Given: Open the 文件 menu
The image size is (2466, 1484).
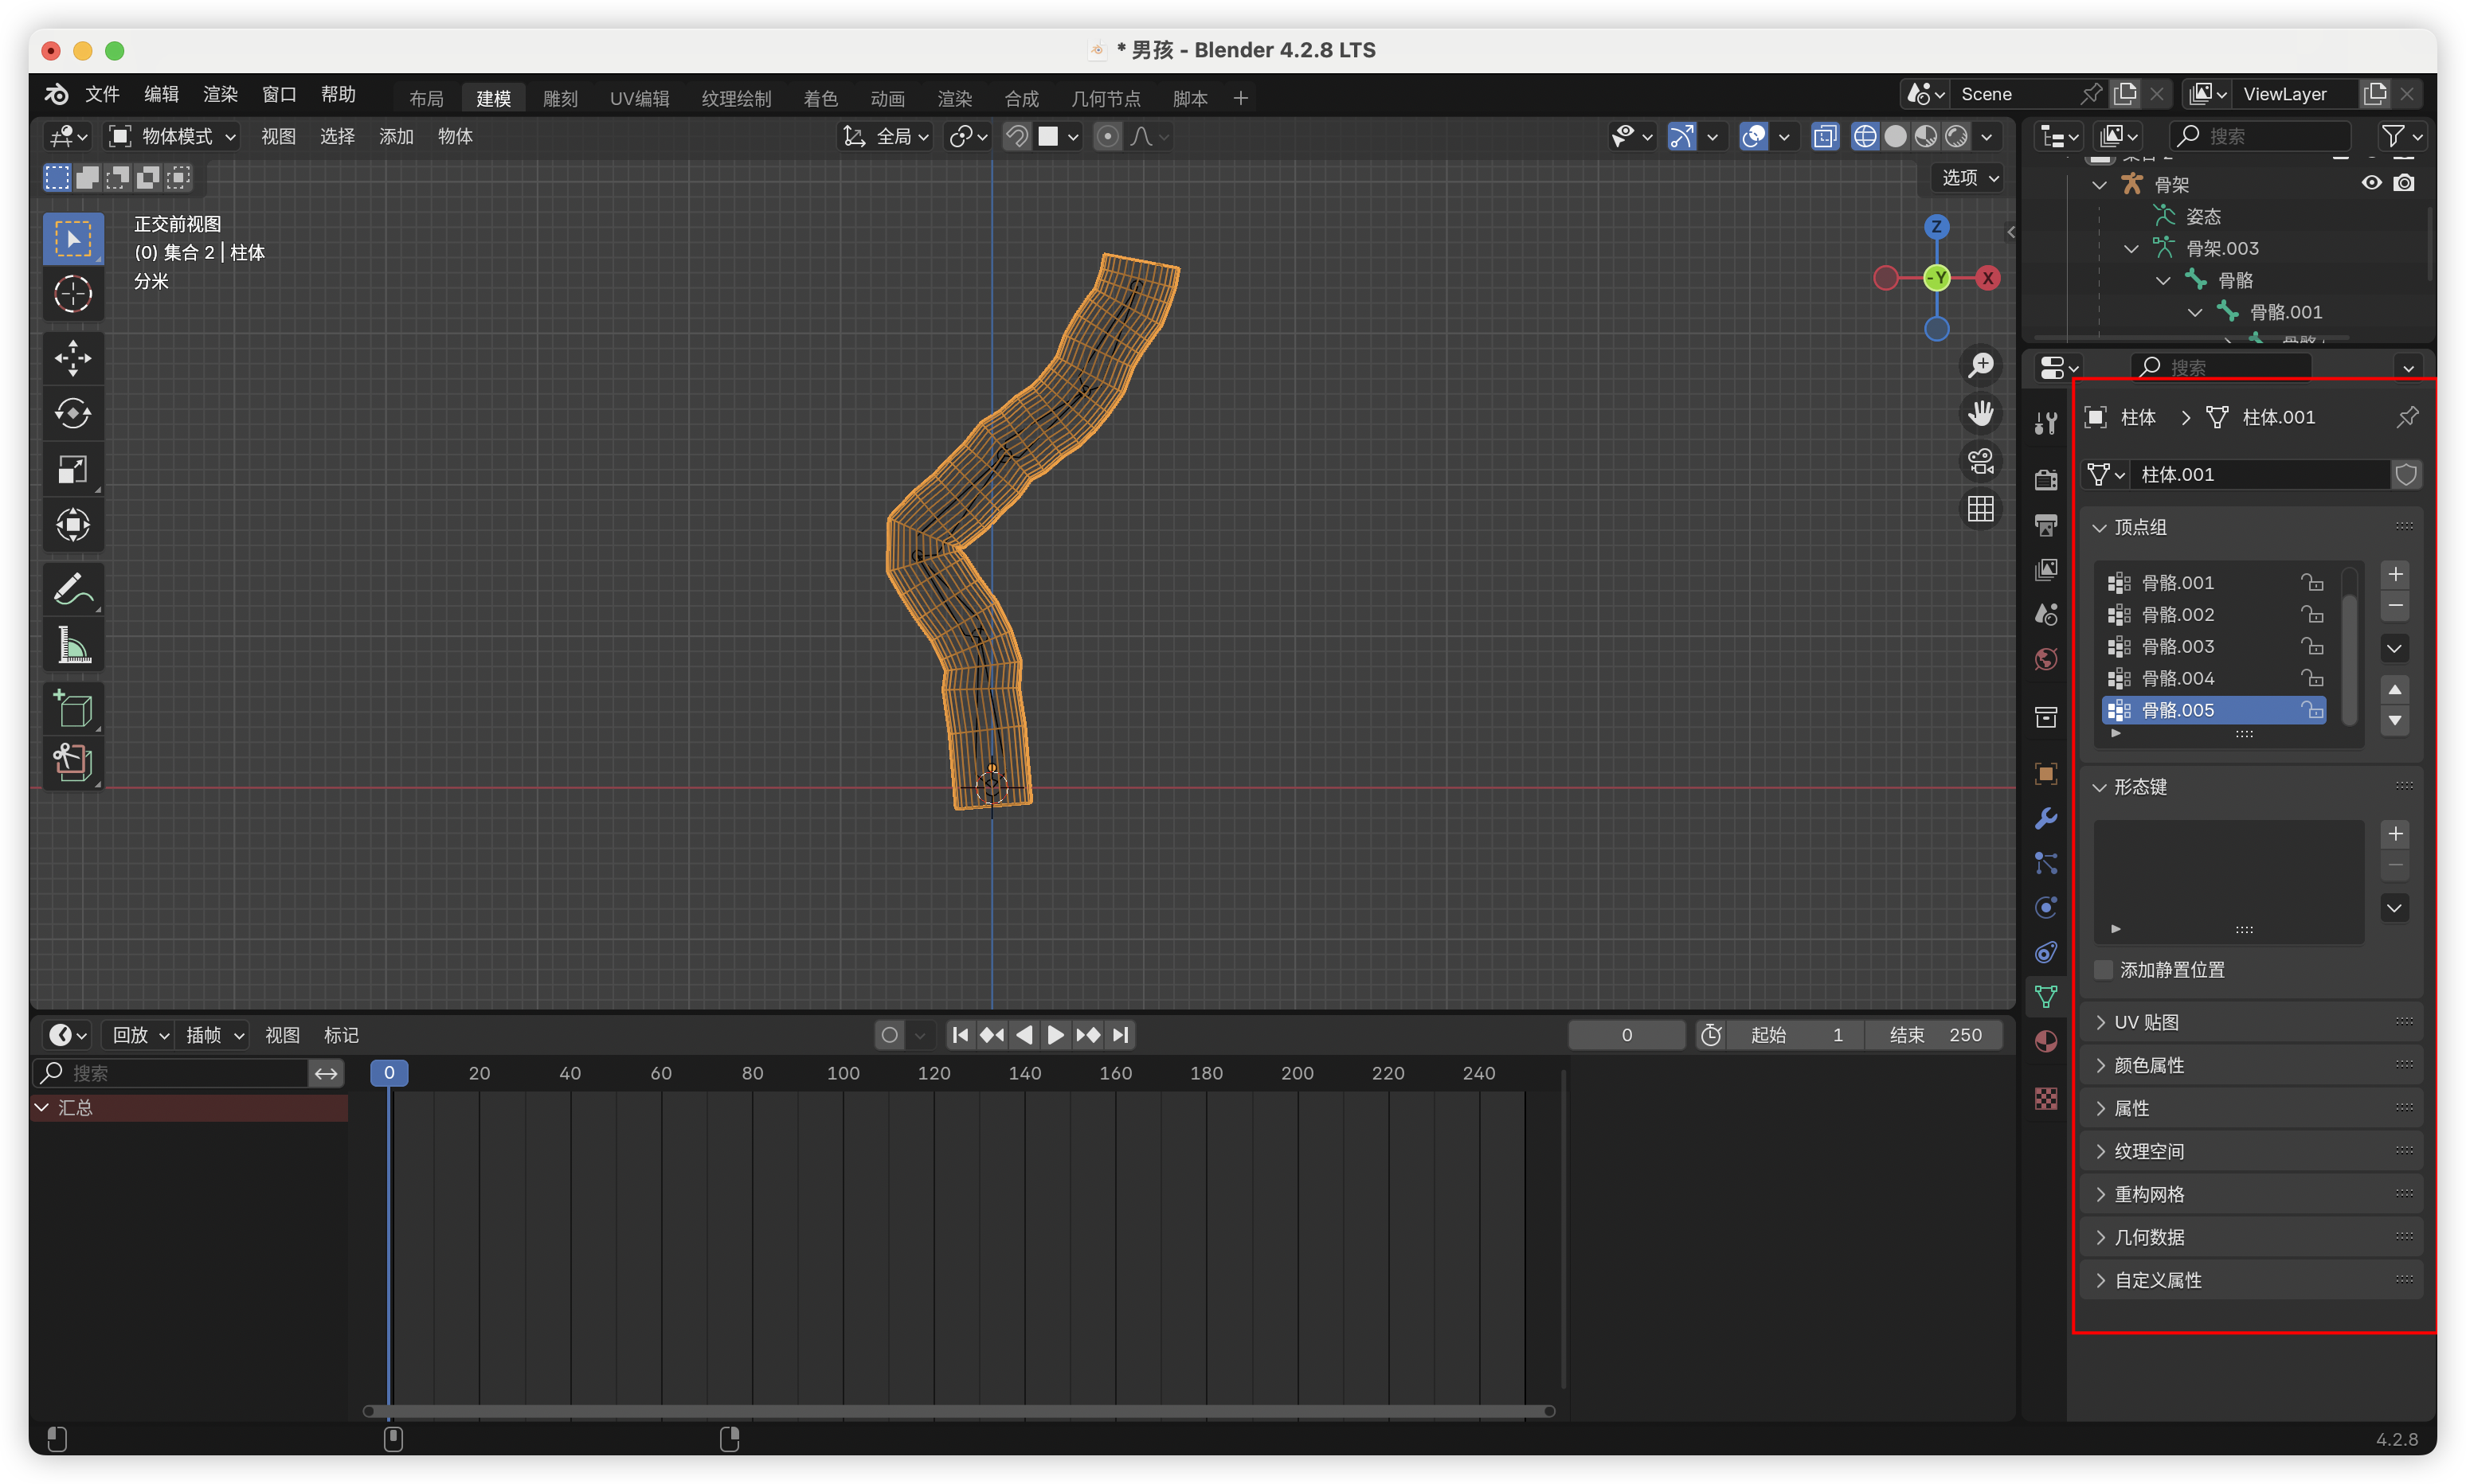Looking at the screenshot, I should pos(102,94).
